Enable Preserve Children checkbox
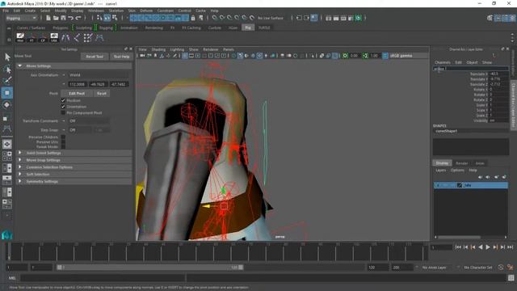This screenshot has height=291, width=517. tap(63, 137)
